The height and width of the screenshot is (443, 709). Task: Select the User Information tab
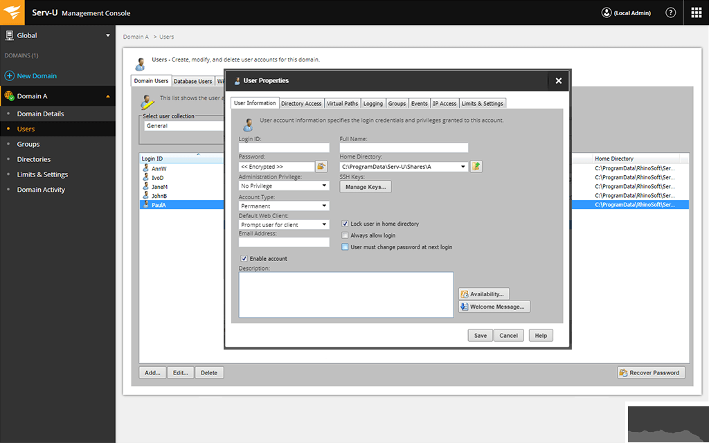click(x=255, y=103)
